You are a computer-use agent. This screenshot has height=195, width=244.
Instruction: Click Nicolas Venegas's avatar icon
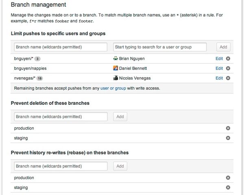pyautogui.click(x=115, y=78)
